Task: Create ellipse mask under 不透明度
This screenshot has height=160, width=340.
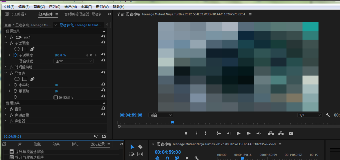Action: click(x=17, y=49)
